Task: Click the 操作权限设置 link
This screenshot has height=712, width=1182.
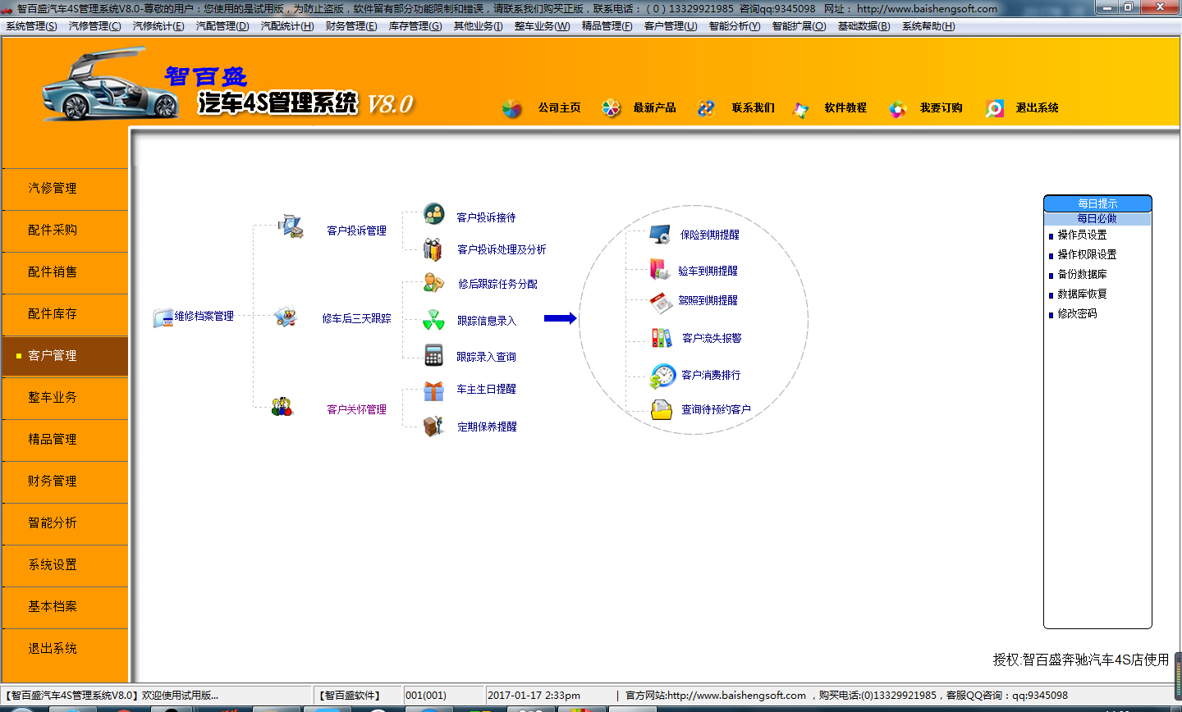Action: pos(1087,255)
